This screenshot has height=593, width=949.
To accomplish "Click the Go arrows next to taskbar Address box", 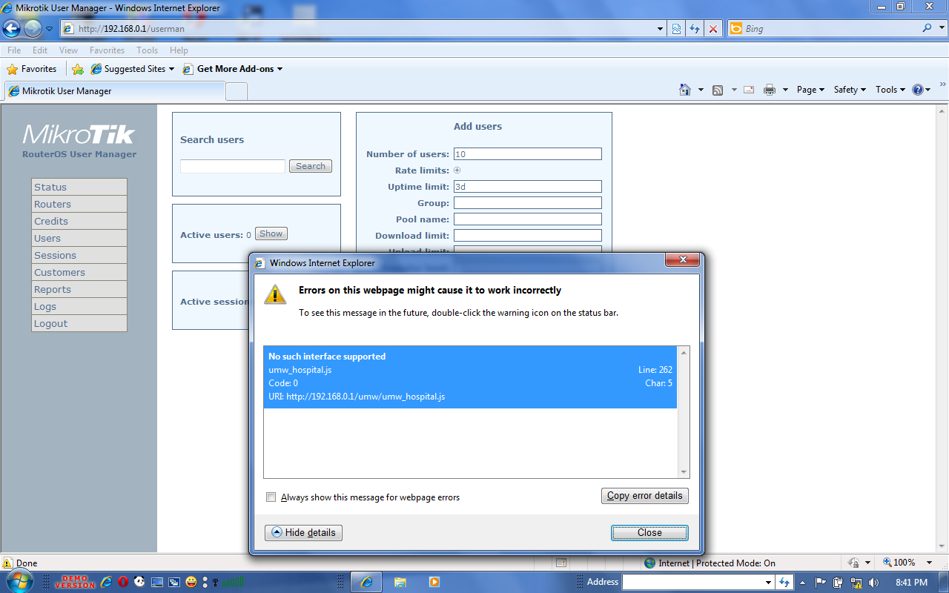I will pos(785,583).
